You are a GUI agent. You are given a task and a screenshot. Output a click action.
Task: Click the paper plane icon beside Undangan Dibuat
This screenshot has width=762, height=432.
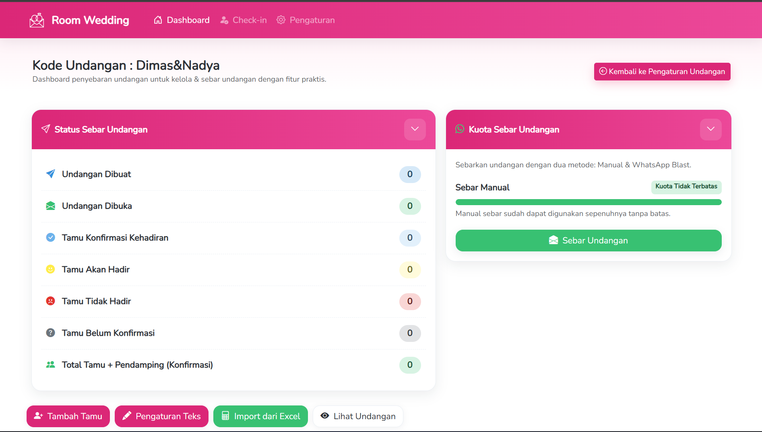(x=50, y=174)
